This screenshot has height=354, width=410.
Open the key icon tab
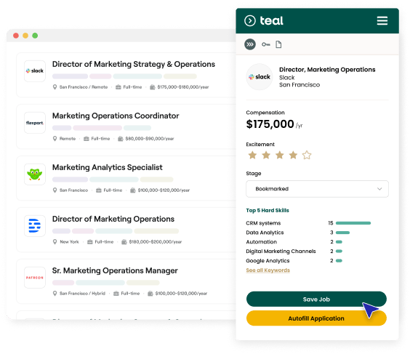[x=265, y=44]
